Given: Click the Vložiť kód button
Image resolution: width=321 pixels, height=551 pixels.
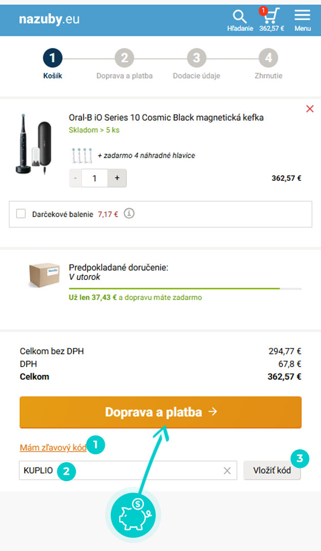Looking at the screenshot, I should tap(272, 470).
